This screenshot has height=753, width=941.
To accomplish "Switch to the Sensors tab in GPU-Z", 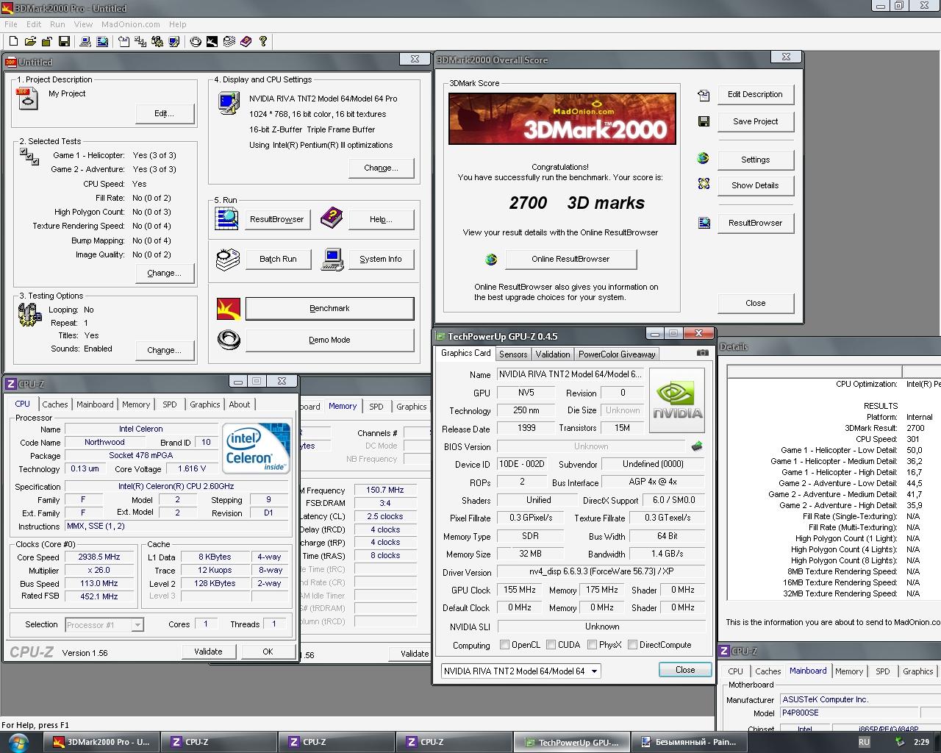I will [513, 354].
